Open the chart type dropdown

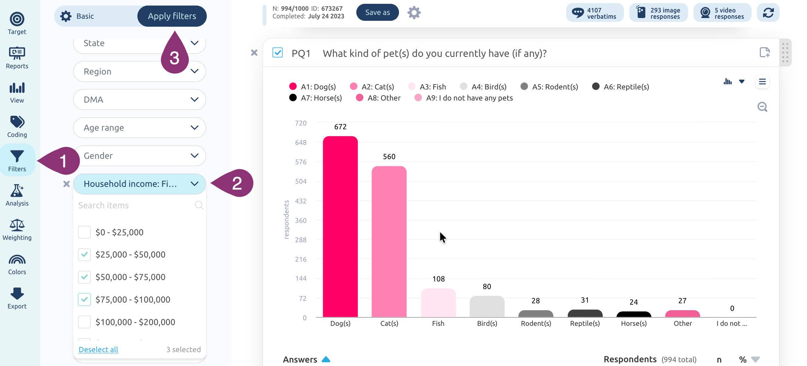click(x=742, y=81)
